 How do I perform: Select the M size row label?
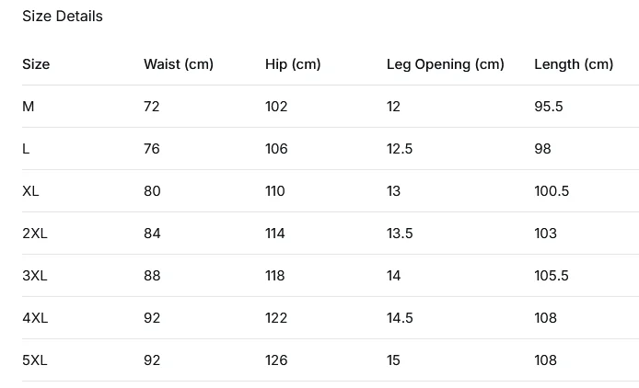click(x=29, y=107)
